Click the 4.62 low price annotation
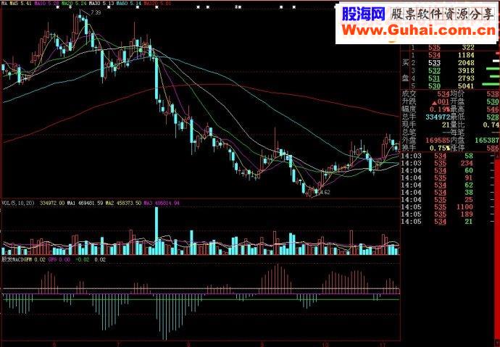The width and height of the screenshot is (500, 347). click(x=324, y=192)
